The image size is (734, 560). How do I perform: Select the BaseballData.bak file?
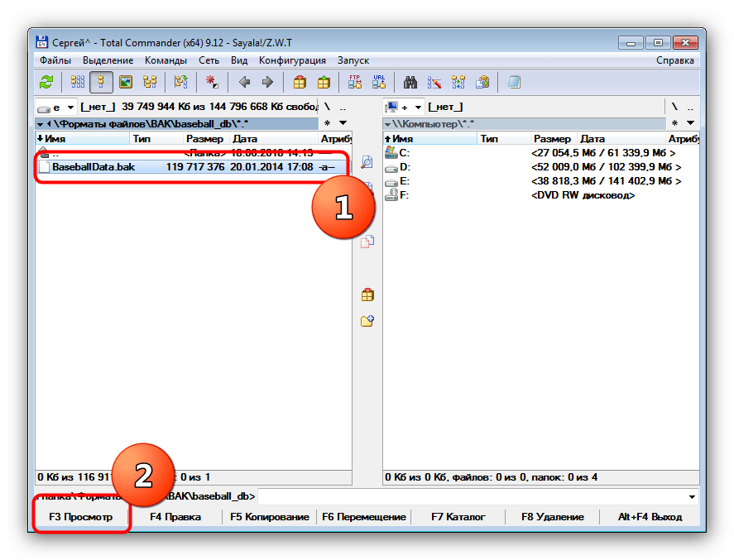click(x=93, y=167)
